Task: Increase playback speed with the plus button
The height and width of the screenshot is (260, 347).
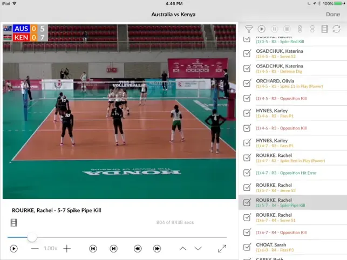Action: coord(67,249)
